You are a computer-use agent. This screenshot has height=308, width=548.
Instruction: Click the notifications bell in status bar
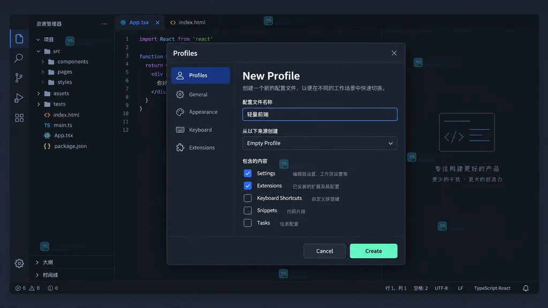point(526,288)
